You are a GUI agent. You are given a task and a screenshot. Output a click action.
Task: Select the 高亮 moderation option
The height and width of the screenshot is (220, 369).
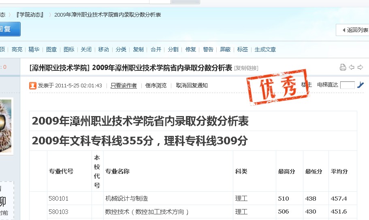[x=17, y=49]
